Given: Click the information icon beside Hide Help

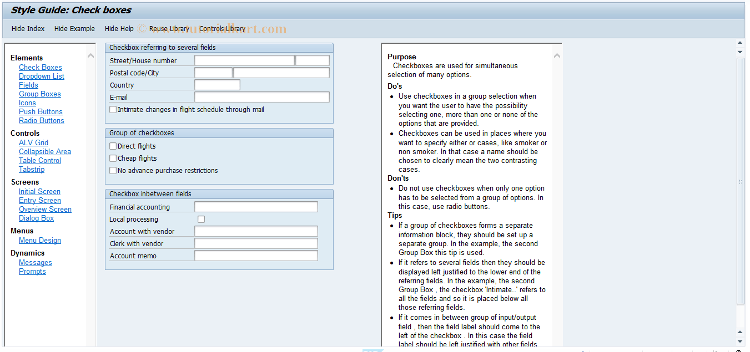Looking at the screenshot, I should click(x=142, y=28).
